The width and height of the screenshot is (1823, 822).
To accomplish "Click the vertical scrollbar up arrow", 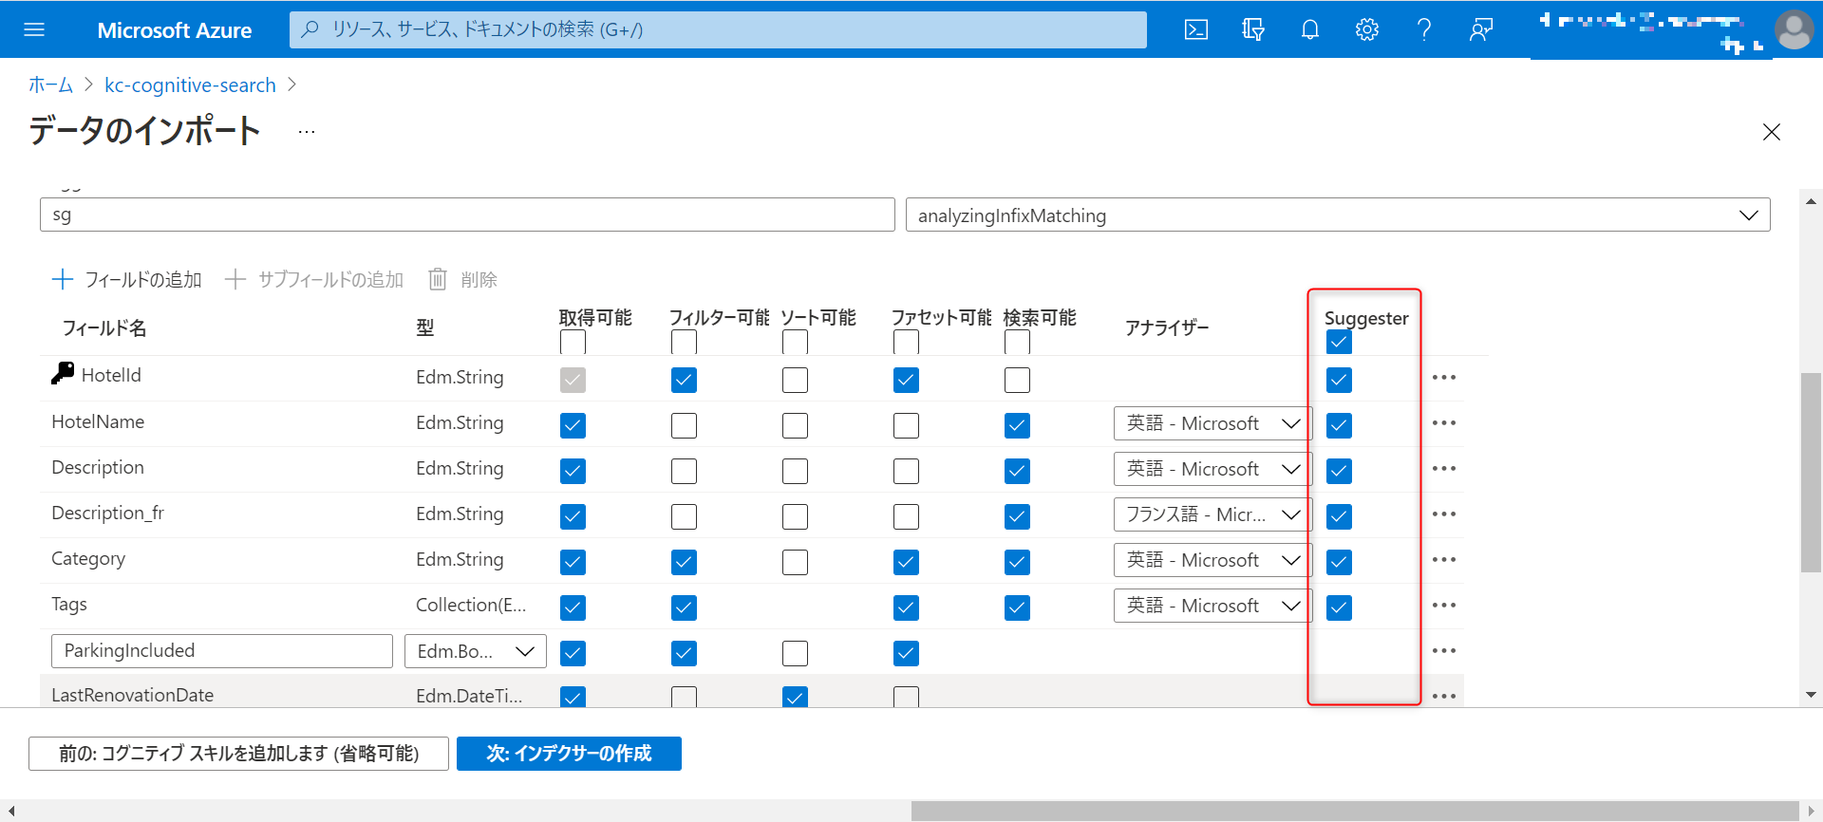I will (1811, 201).
